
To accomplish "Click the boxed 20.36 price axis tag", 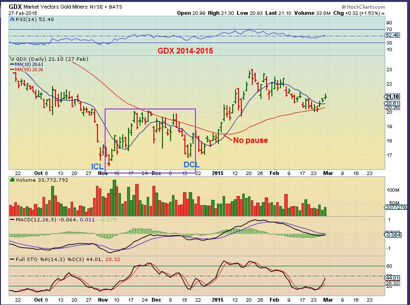I will click(x=392, y=107).
